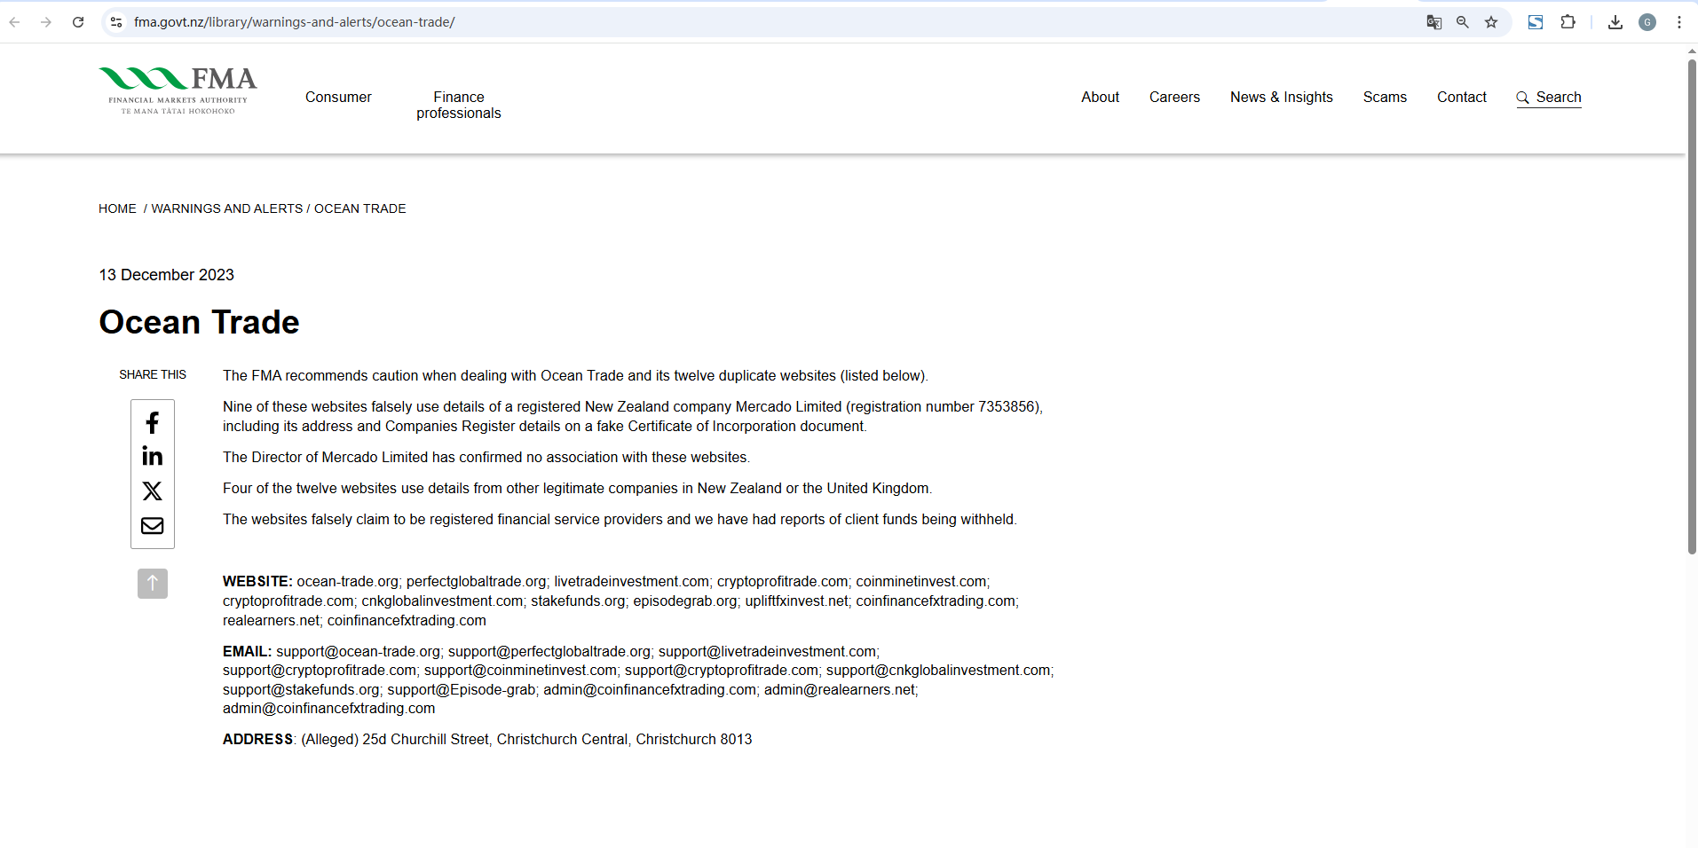Click the Google Translate icon in address bar
Image resolution: width=1698 pixels, height=848 pixels.
point(1433,22)
